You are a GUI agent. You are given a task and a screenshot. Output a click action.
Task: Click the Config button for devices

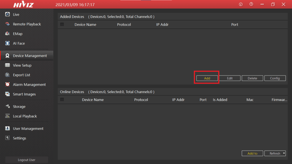275,78
